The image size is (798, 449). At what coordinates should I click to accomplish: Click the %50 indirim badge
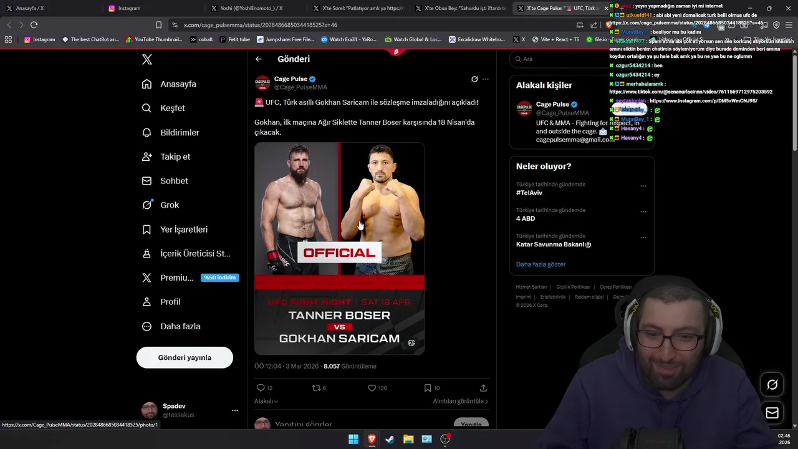pos(220,278)
